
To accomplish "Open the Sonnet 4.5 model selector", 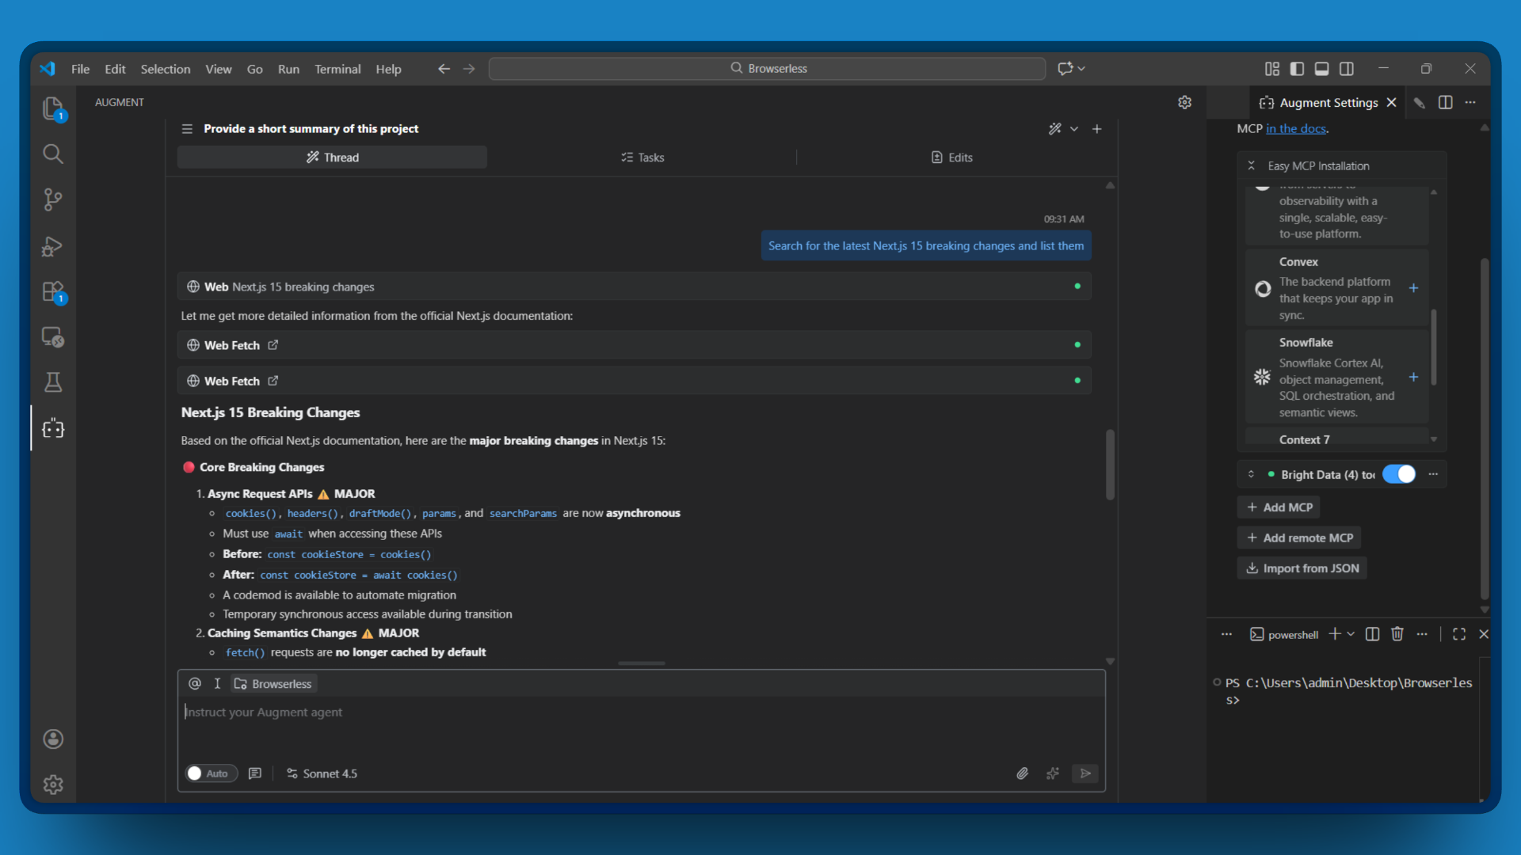I will (x=321, y=773).
